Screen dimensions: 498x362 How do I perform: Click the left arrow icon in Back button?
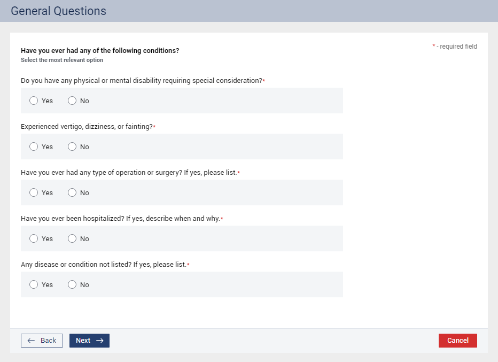[31, 341]
